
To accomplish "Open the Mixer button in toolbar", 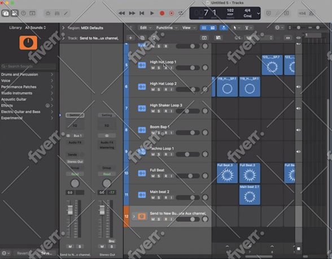I will click(57, 14).
